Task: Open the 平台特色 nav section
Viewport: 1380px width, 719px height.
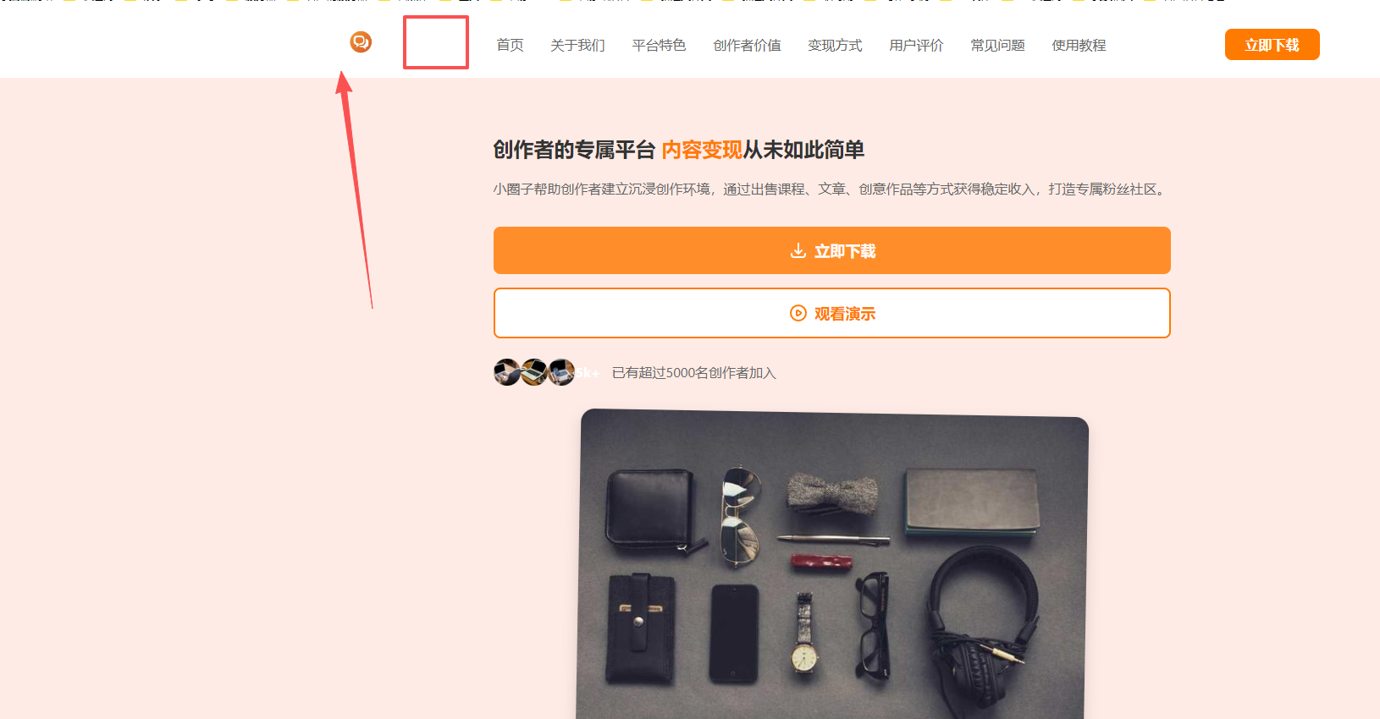Action: click(659, 45)
